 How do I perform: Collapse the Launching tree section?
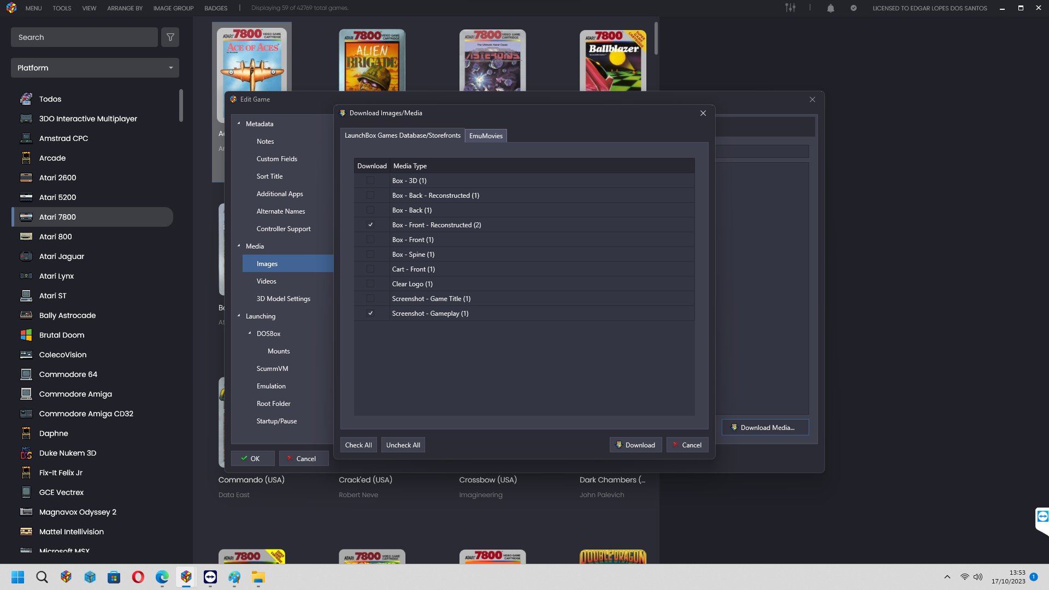239,316
